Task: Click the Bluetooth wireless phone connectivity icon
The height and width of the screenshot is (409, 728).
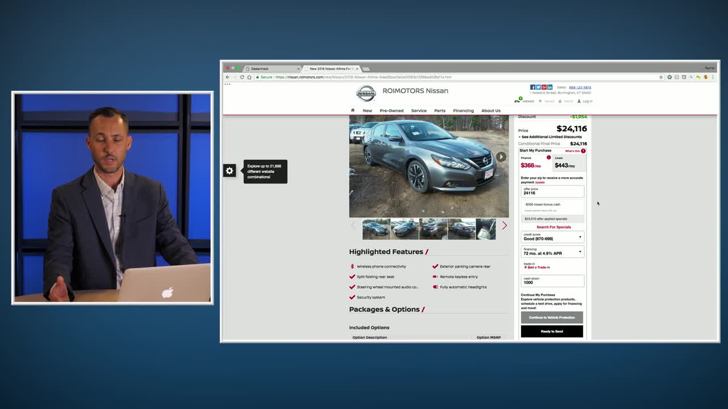Action: [x=352, y=266]
